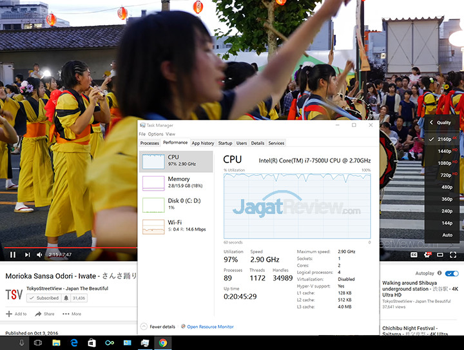
Task: Click the Subscribed button
Action: (x=44, y=298)
